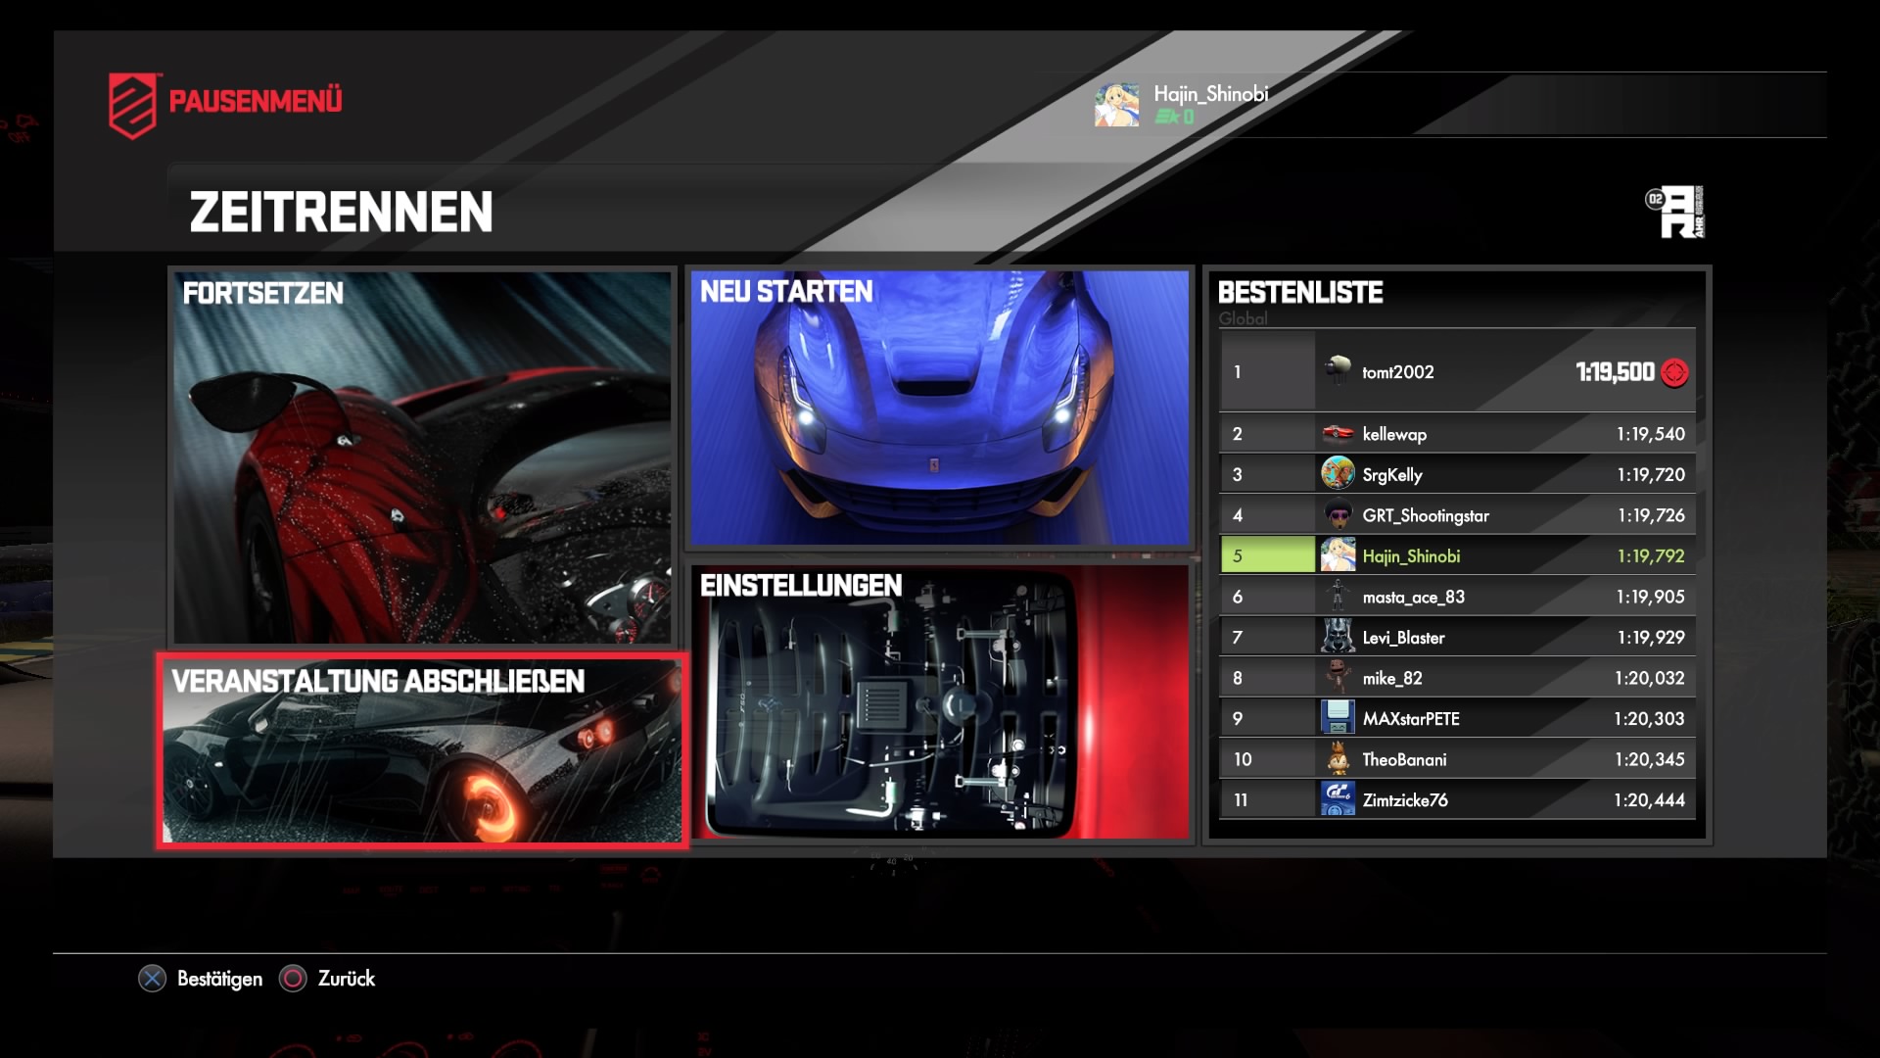The width and height of the screenshot is (1880, 1058).
Task: Click SrgKelly's colorful avatar
Action: [x=1338, y=474]
